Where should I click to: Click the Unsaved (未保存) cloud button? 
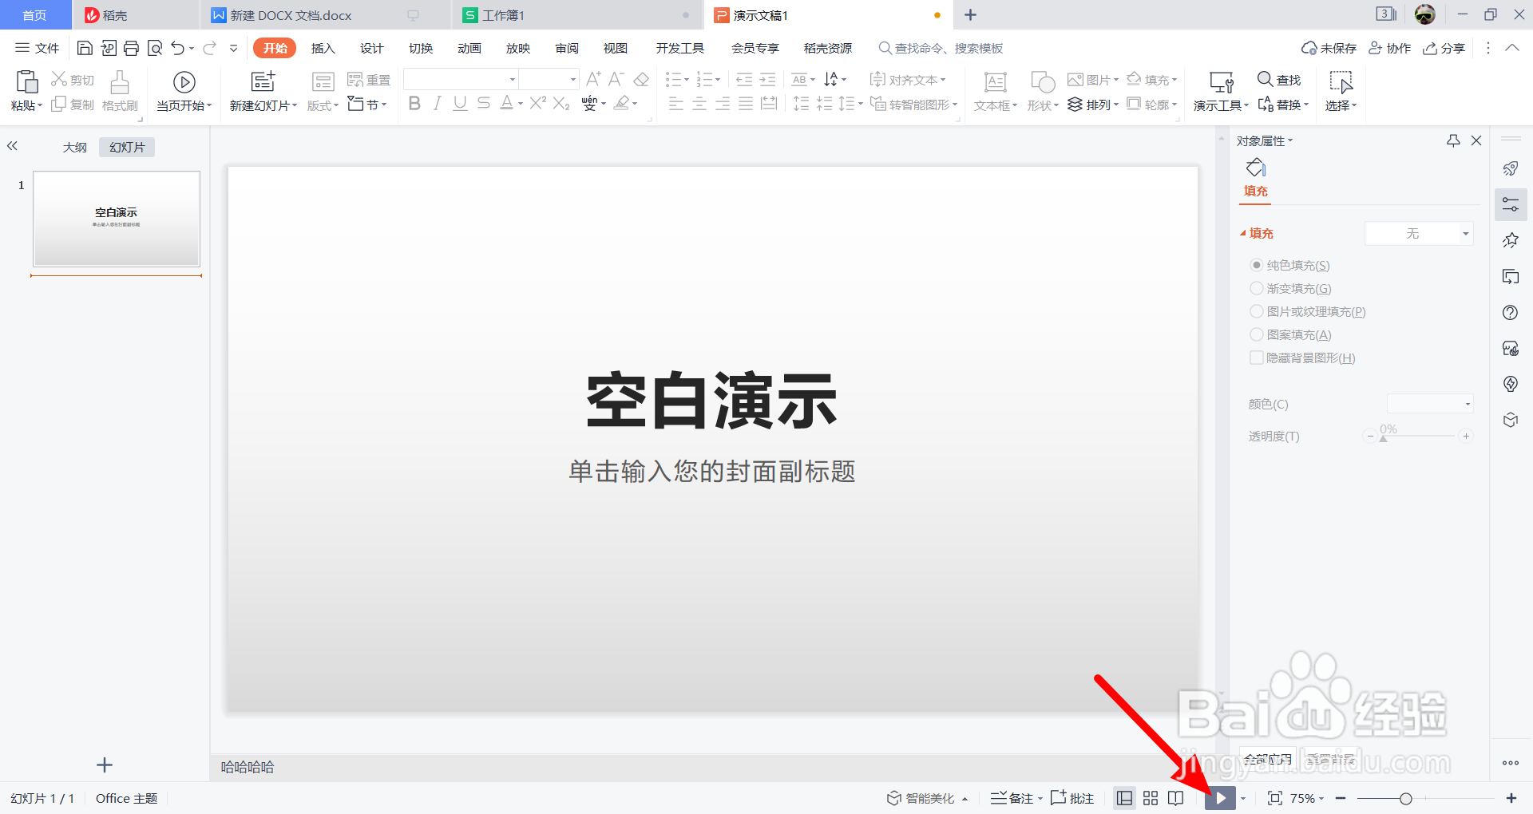point(1329,48)
